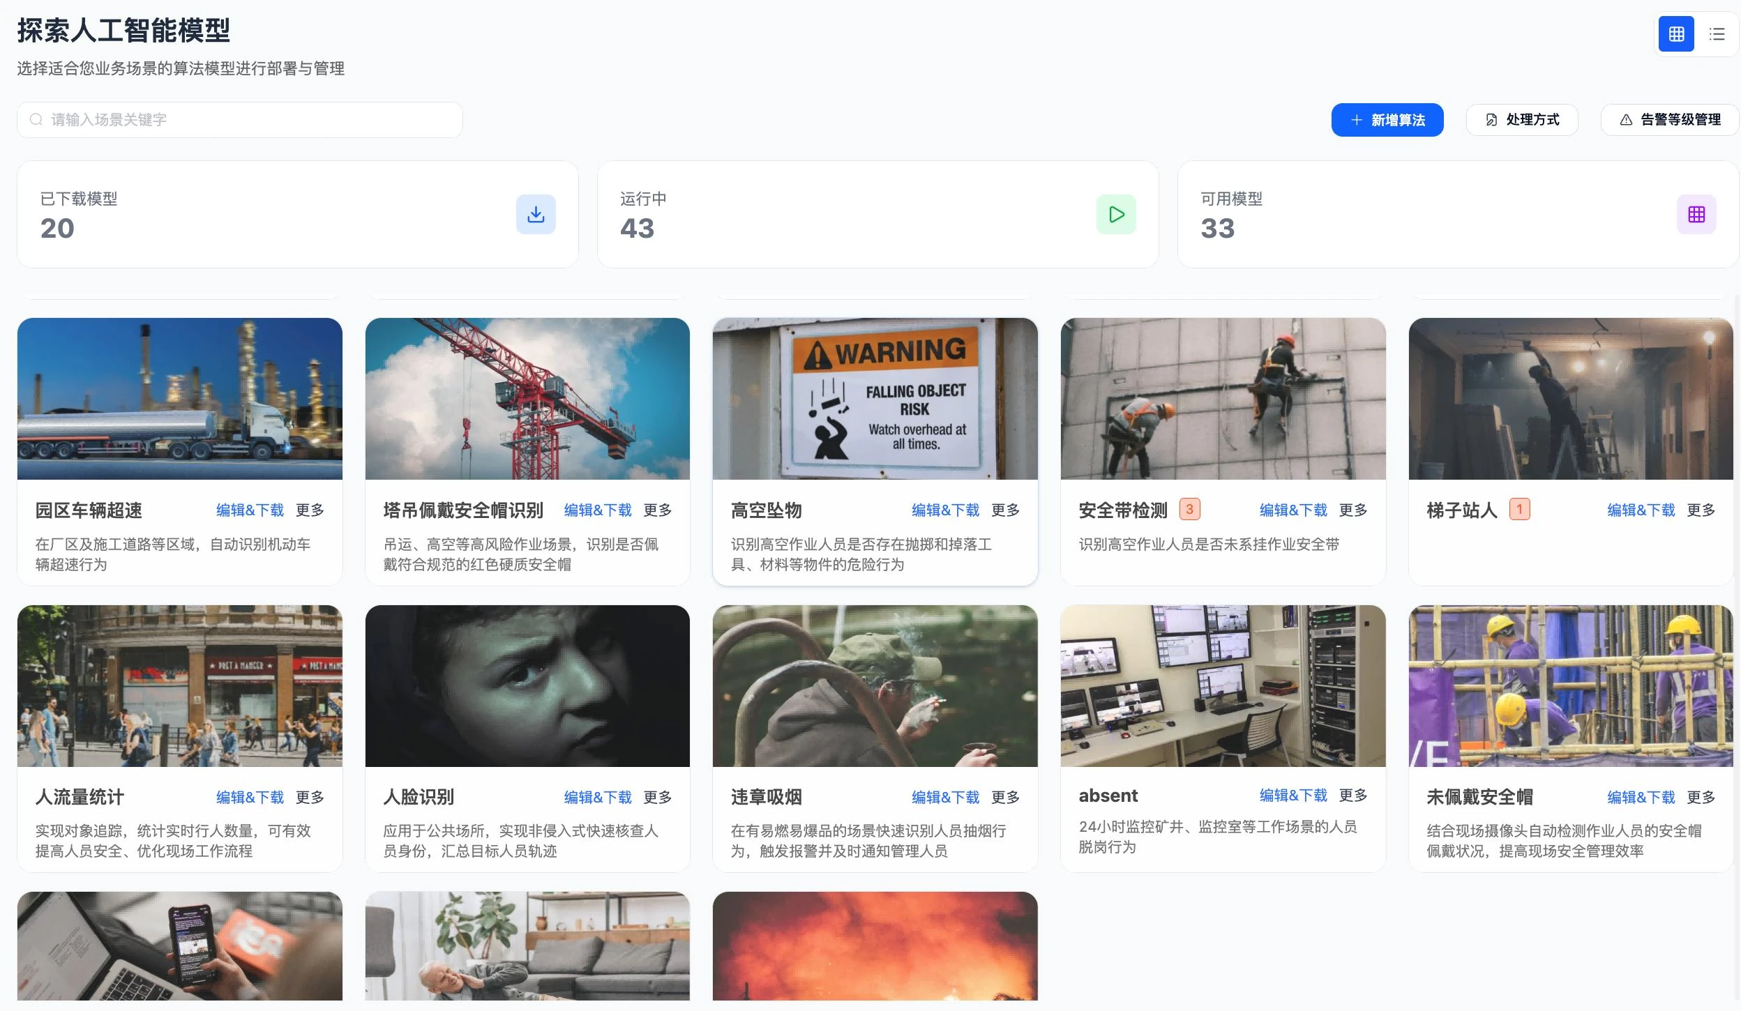Click 编辑&下载 for 园区车辆超速
The height and width of the screenshot is (1011, 1741).
250,510
